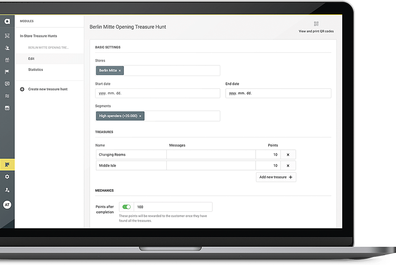Click the app logo at sidebar top

tap(7, 21)
